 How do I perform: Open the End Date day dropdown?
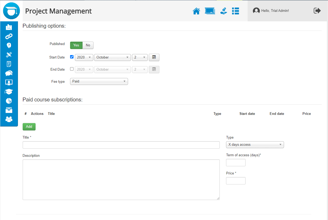(140, 69)
